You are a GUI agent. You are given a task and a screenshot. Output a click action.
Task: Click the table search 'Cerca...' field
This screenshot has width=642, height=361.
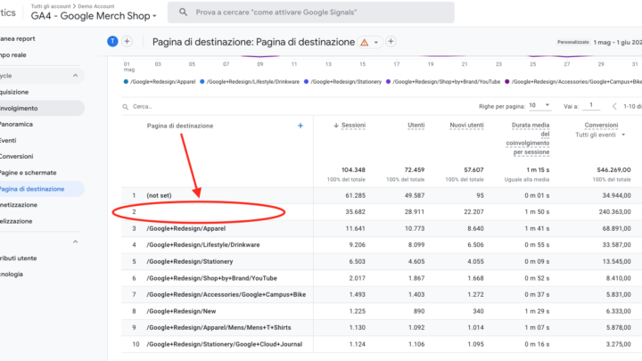[x=142, y=106]
